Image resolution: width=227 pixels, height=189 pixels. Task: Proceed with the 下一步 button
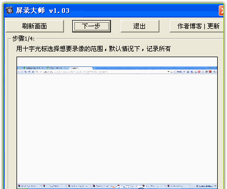click(x=91, y=26)
